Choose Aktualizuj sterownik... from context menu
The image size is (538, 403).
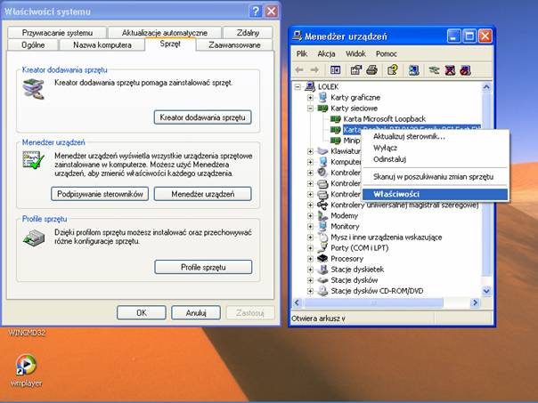pos(435,136)
